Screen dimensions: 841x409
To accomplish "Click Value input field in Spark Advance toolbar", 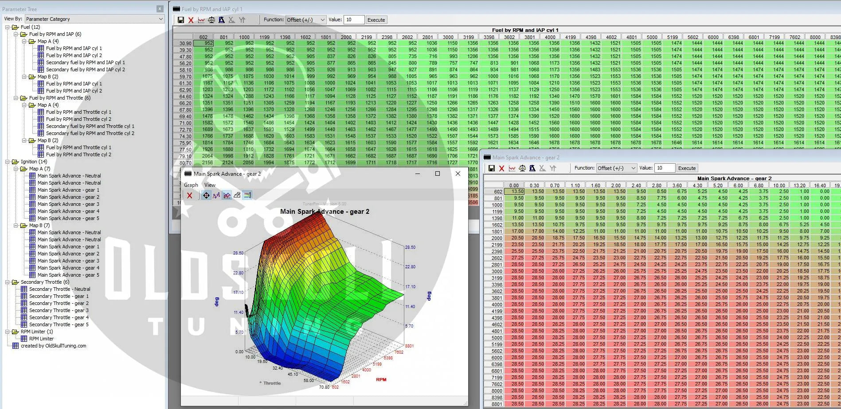I will click(664, 168).
